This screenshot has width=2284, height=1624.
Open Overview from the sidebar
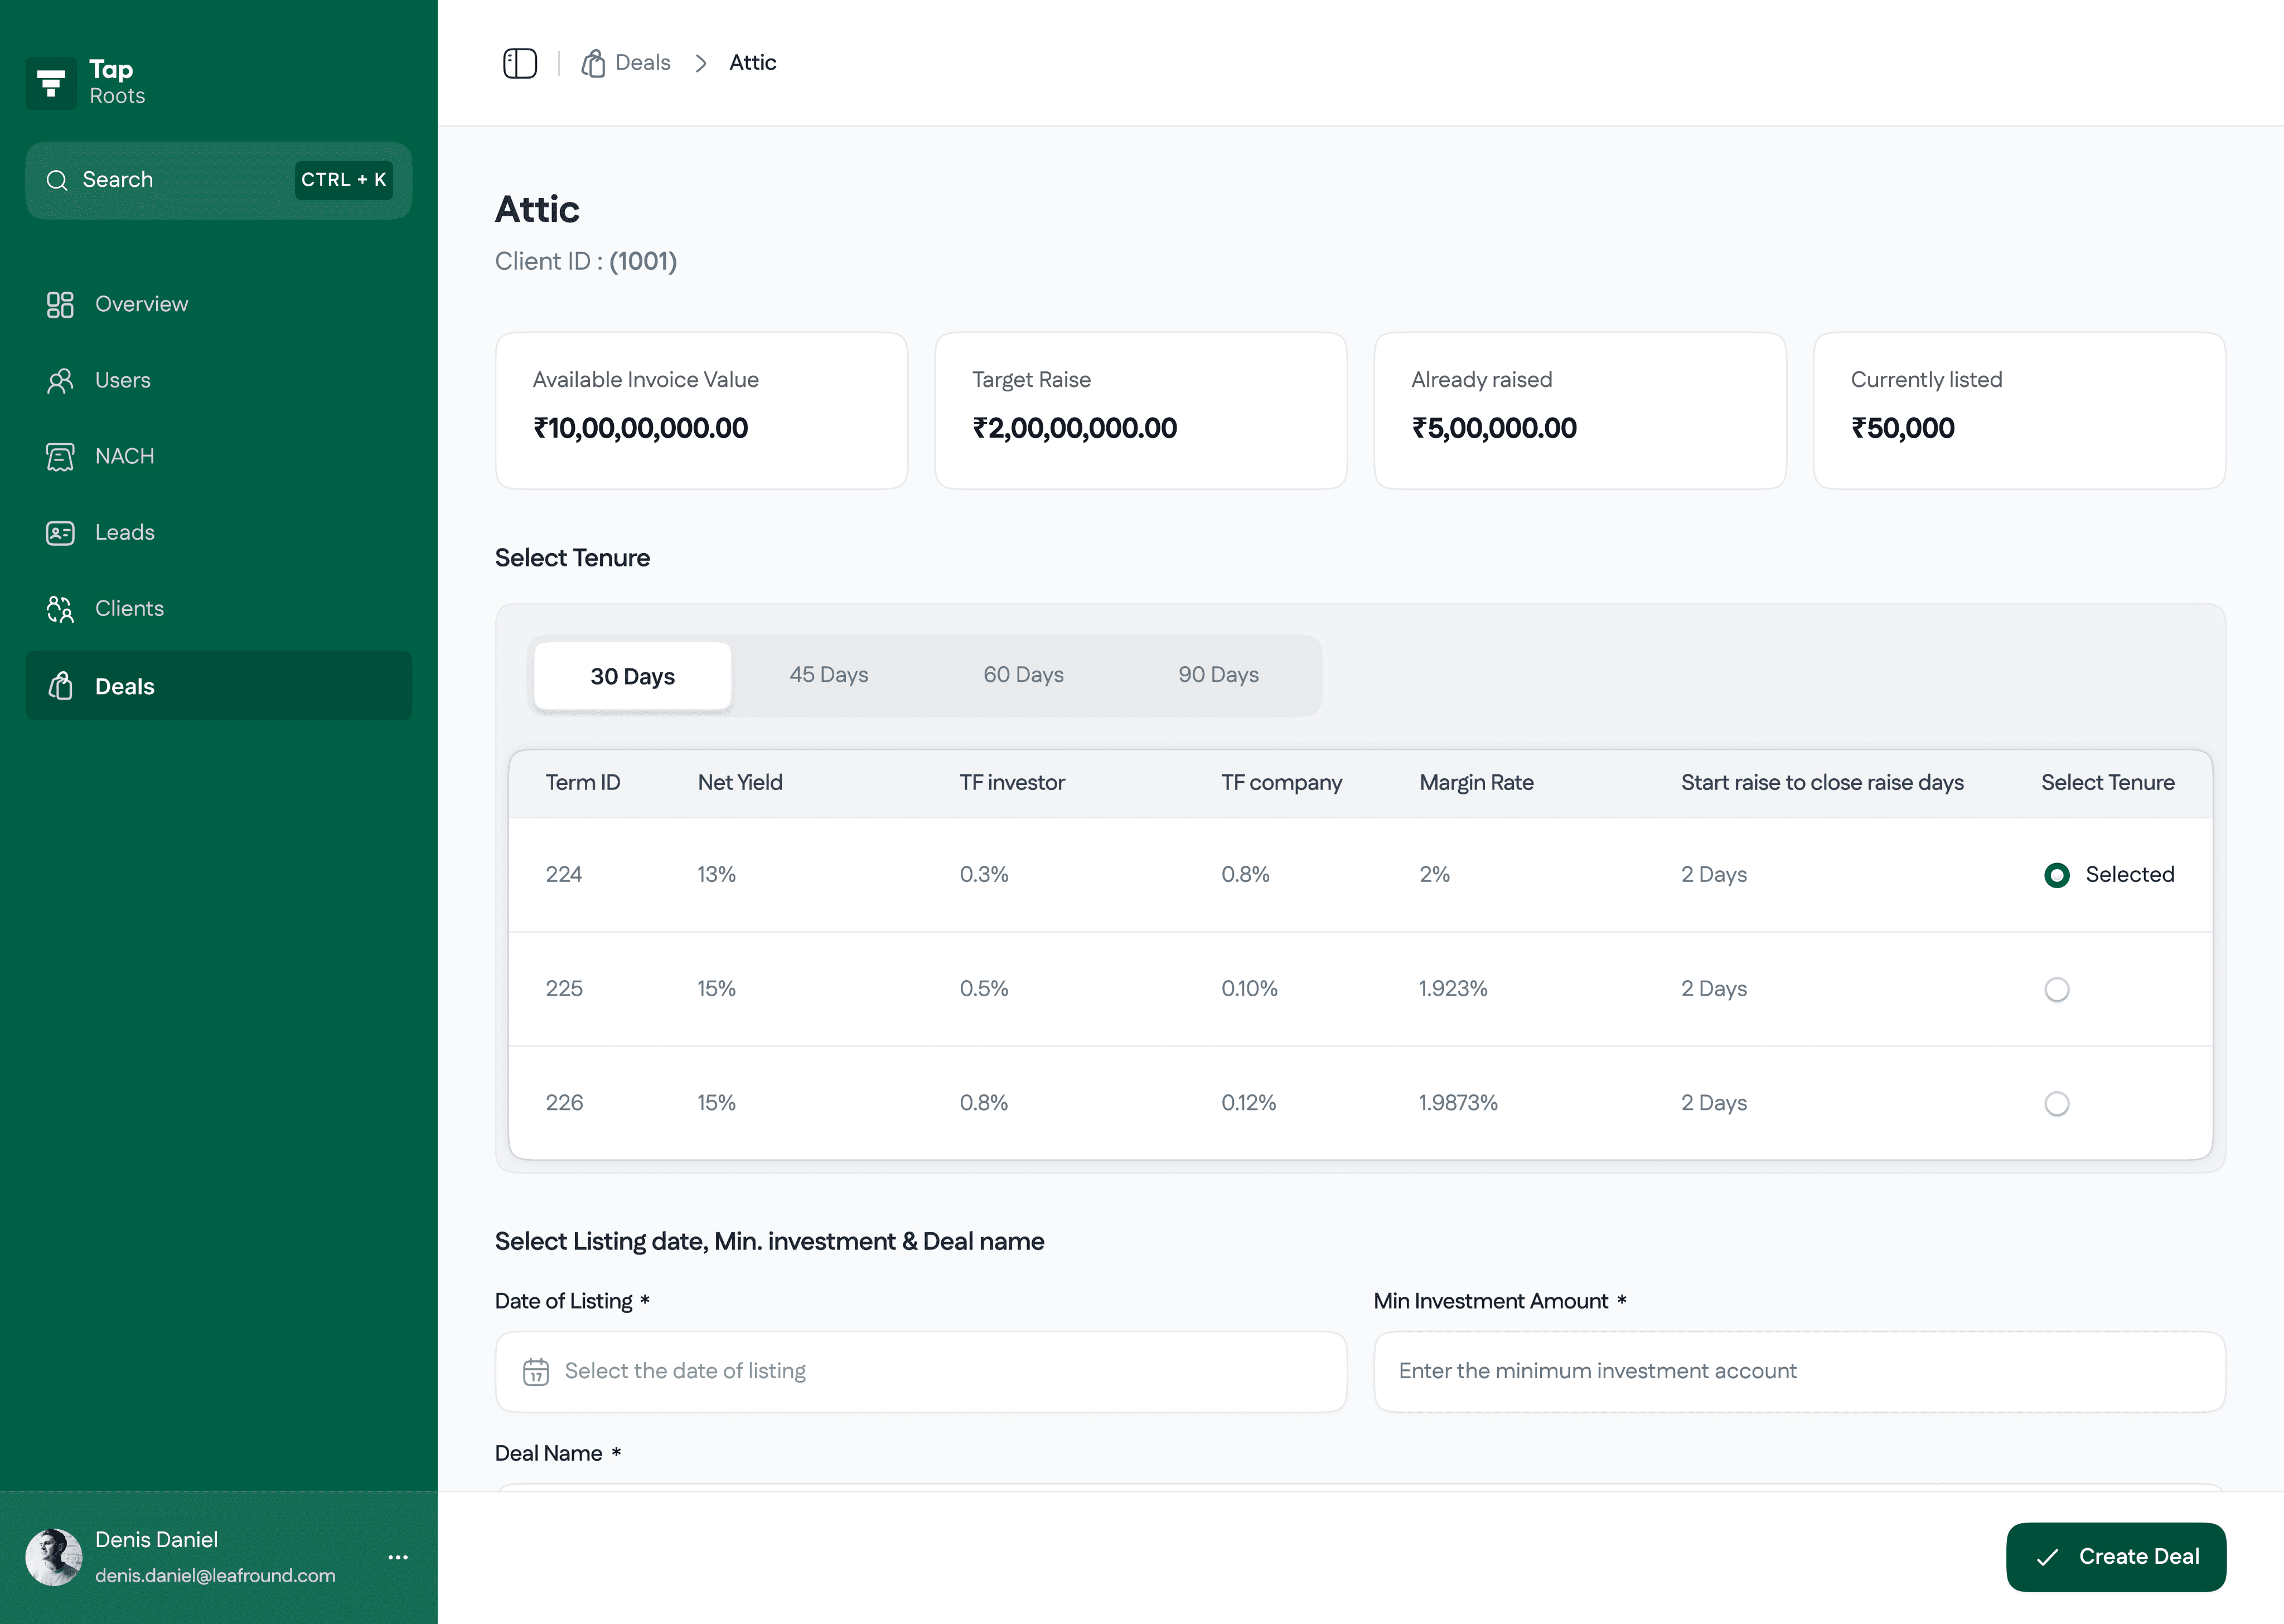[x=141, y=304]
